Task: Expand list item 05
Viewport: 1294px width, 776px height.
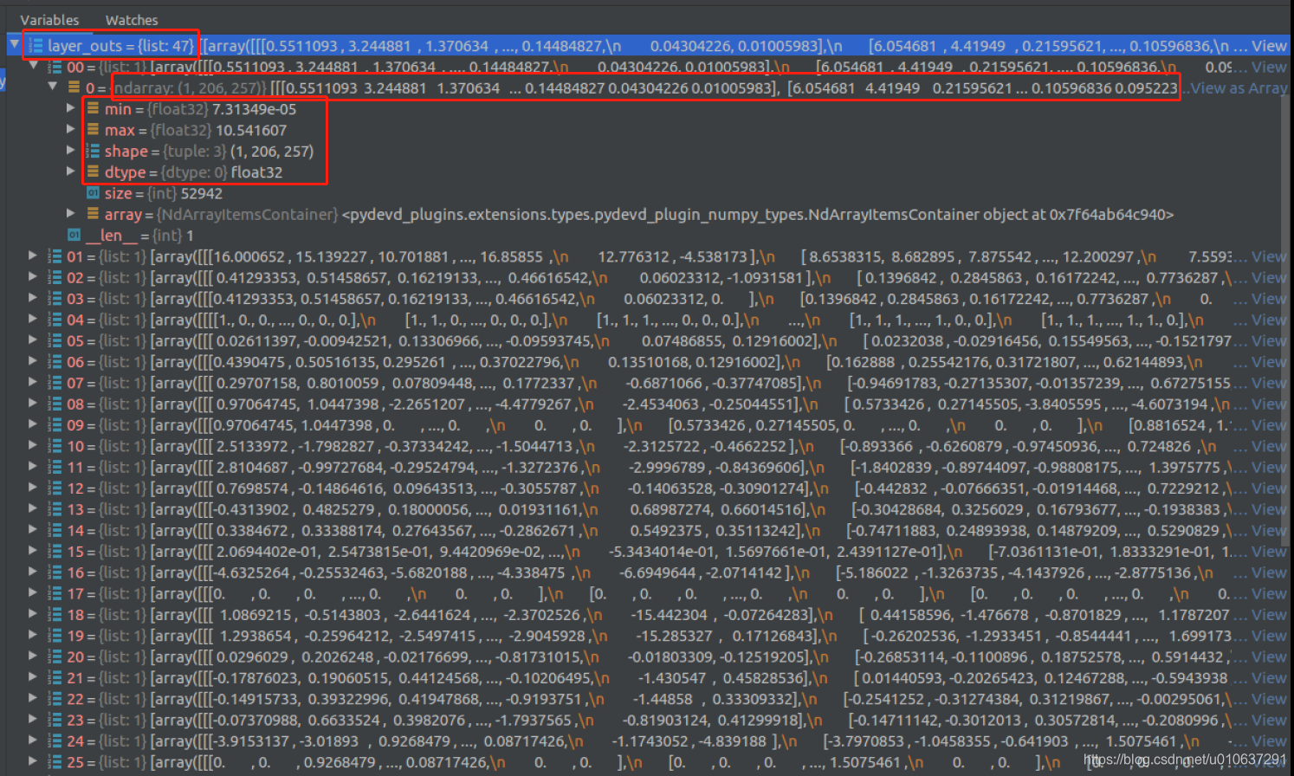Action: pyautogui.click(x=33, y=340)
